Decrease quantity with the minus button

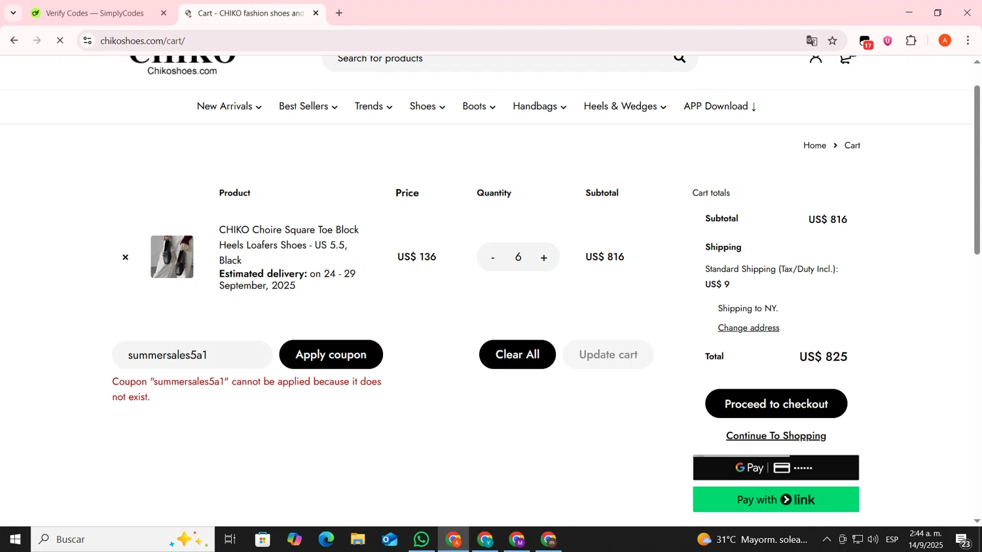493,258
